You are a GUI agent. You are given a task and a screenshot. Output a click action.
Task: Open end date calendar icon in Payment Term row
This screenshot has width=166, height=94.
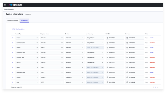click(x=127, y=58)
